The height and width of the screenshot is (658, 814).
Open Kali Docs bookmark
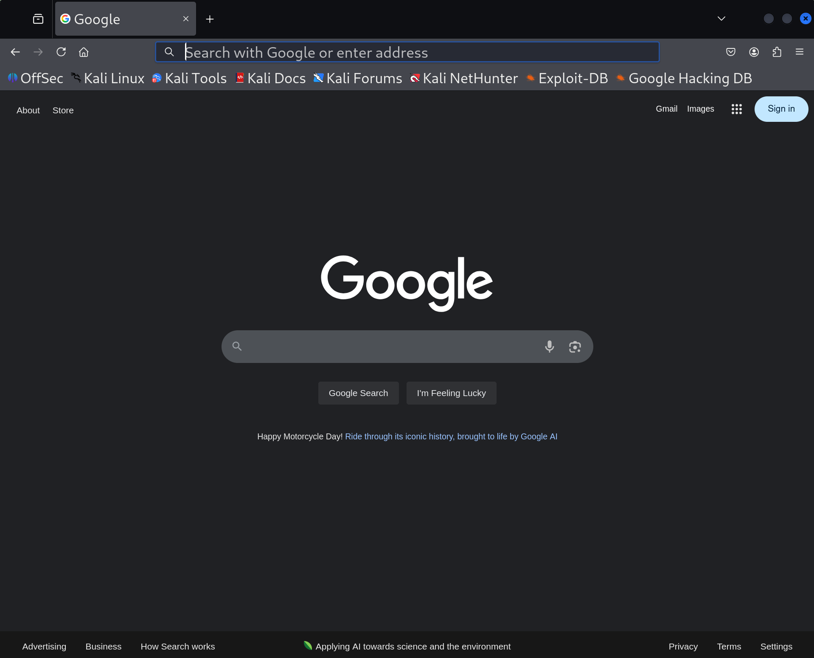[x=271, y=78]
